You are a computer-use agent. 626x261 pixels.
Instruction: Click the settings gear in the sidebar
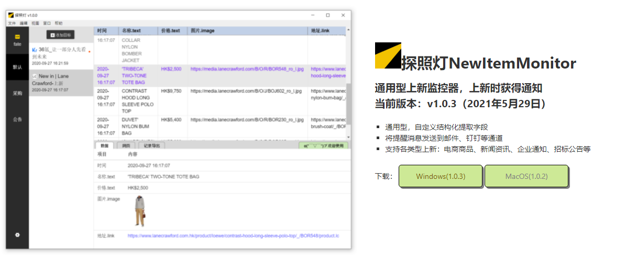[17, 235]
